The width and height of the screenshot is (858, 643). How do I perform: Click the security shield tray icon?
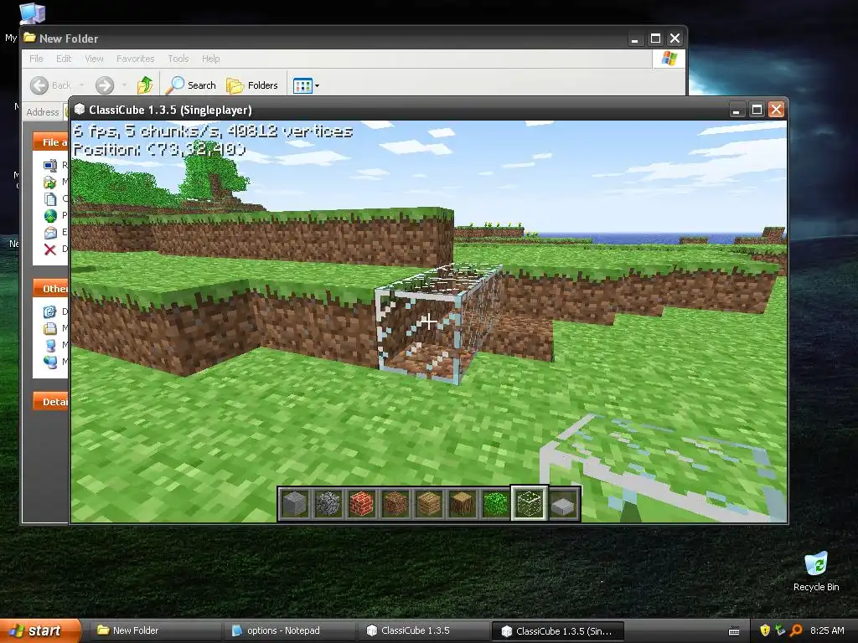pyautogui.click(x=764, y=630)
